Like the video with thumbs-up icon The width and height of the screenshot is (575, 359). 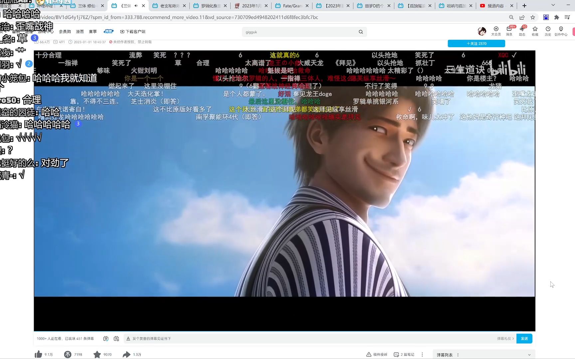click(39, 354)
